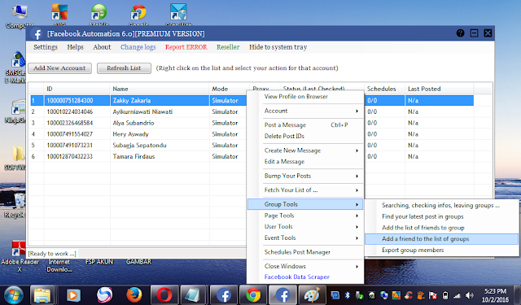Open the Computer desktop icon
This screenshot has width=521, height=305.
pyautogui.click(x=20, y=15)
